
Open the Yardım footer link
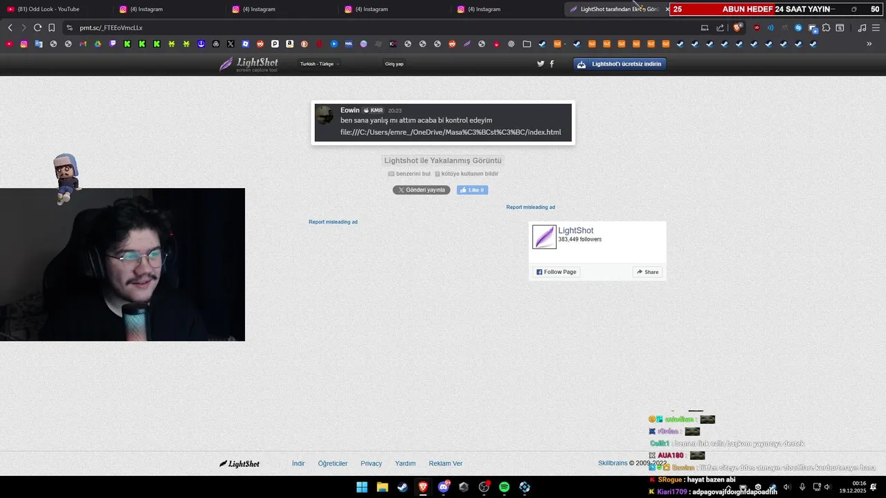pyautogui.click(x=405, y=463)
